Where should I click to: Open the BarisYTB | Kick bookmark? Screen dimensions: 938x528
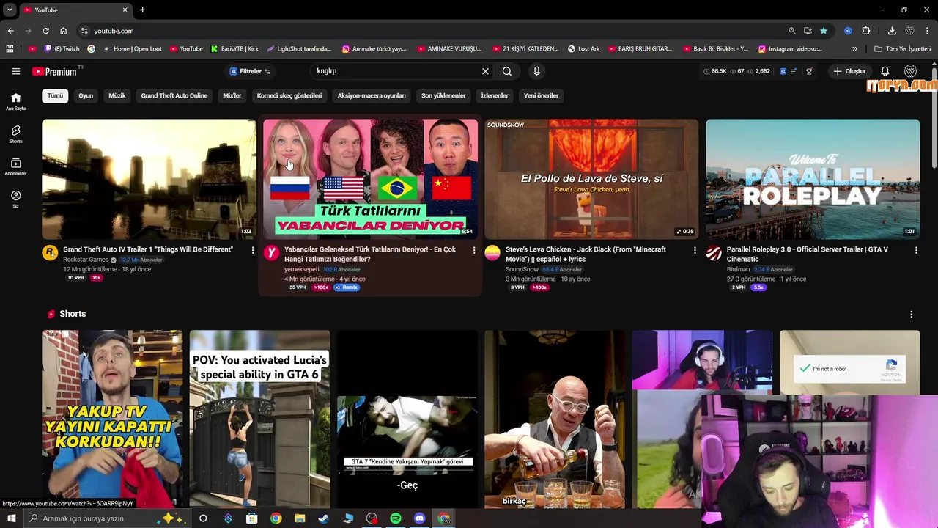(x=234, y=49)
